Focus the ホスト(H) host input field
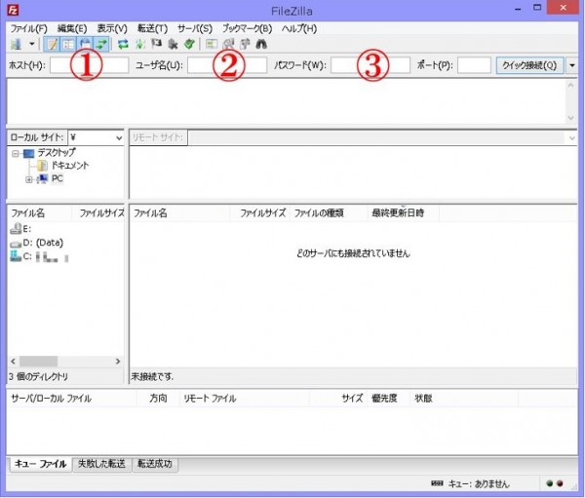This screenshot has height=498, width=585. (89, 65)
